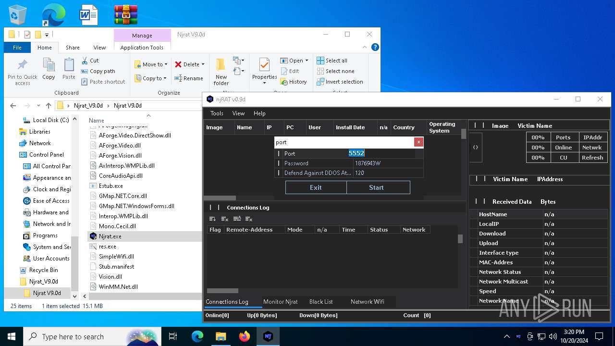Close the port dialog with the red x
Viewport: 615px width, 346px height.
(x=418, y=142)
